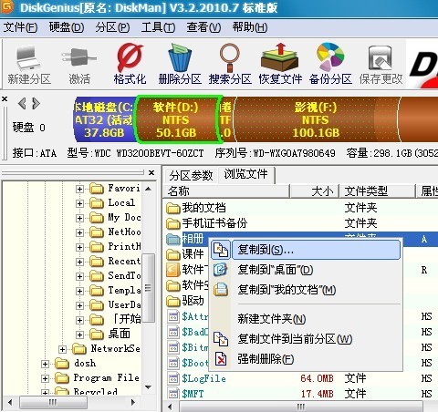Click the 删除分区 delete partition icon

pyautogui.click(x=180, y=64)
